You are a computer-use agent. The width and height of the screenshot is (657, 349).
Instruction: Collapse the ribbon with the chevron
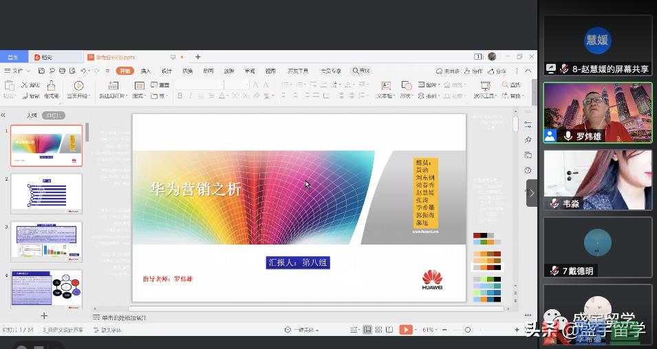528,71
